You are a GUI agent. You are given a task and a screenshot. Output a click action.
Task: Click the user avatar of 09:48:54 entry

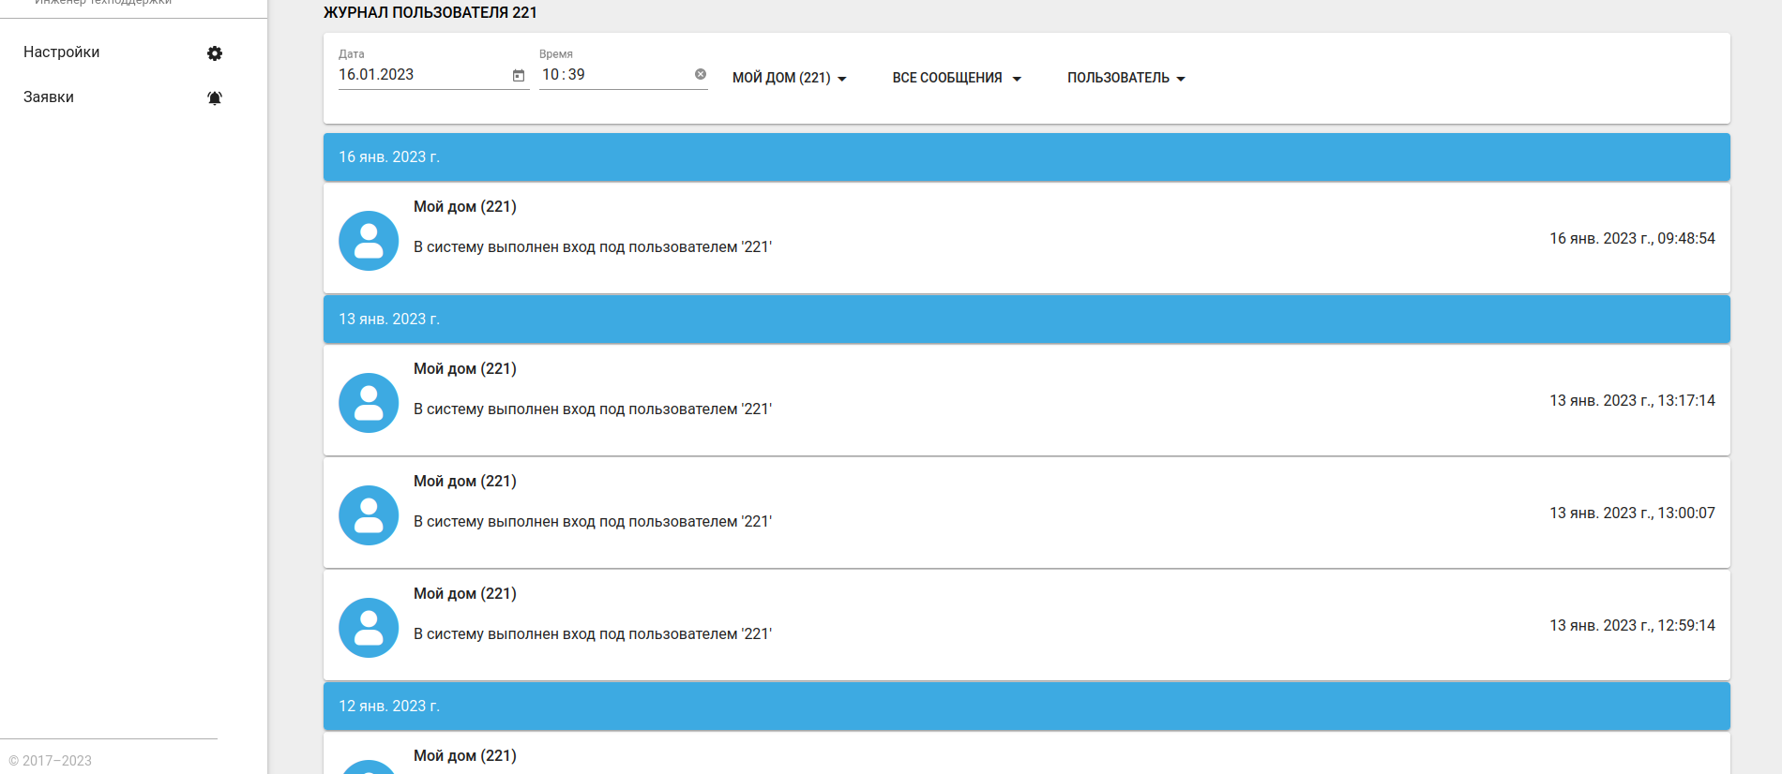[369, 241]
